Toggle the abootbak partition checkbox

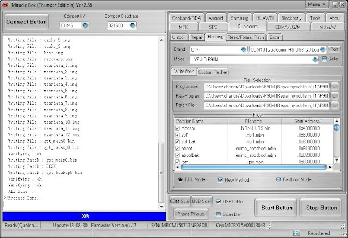coord(177,155)
